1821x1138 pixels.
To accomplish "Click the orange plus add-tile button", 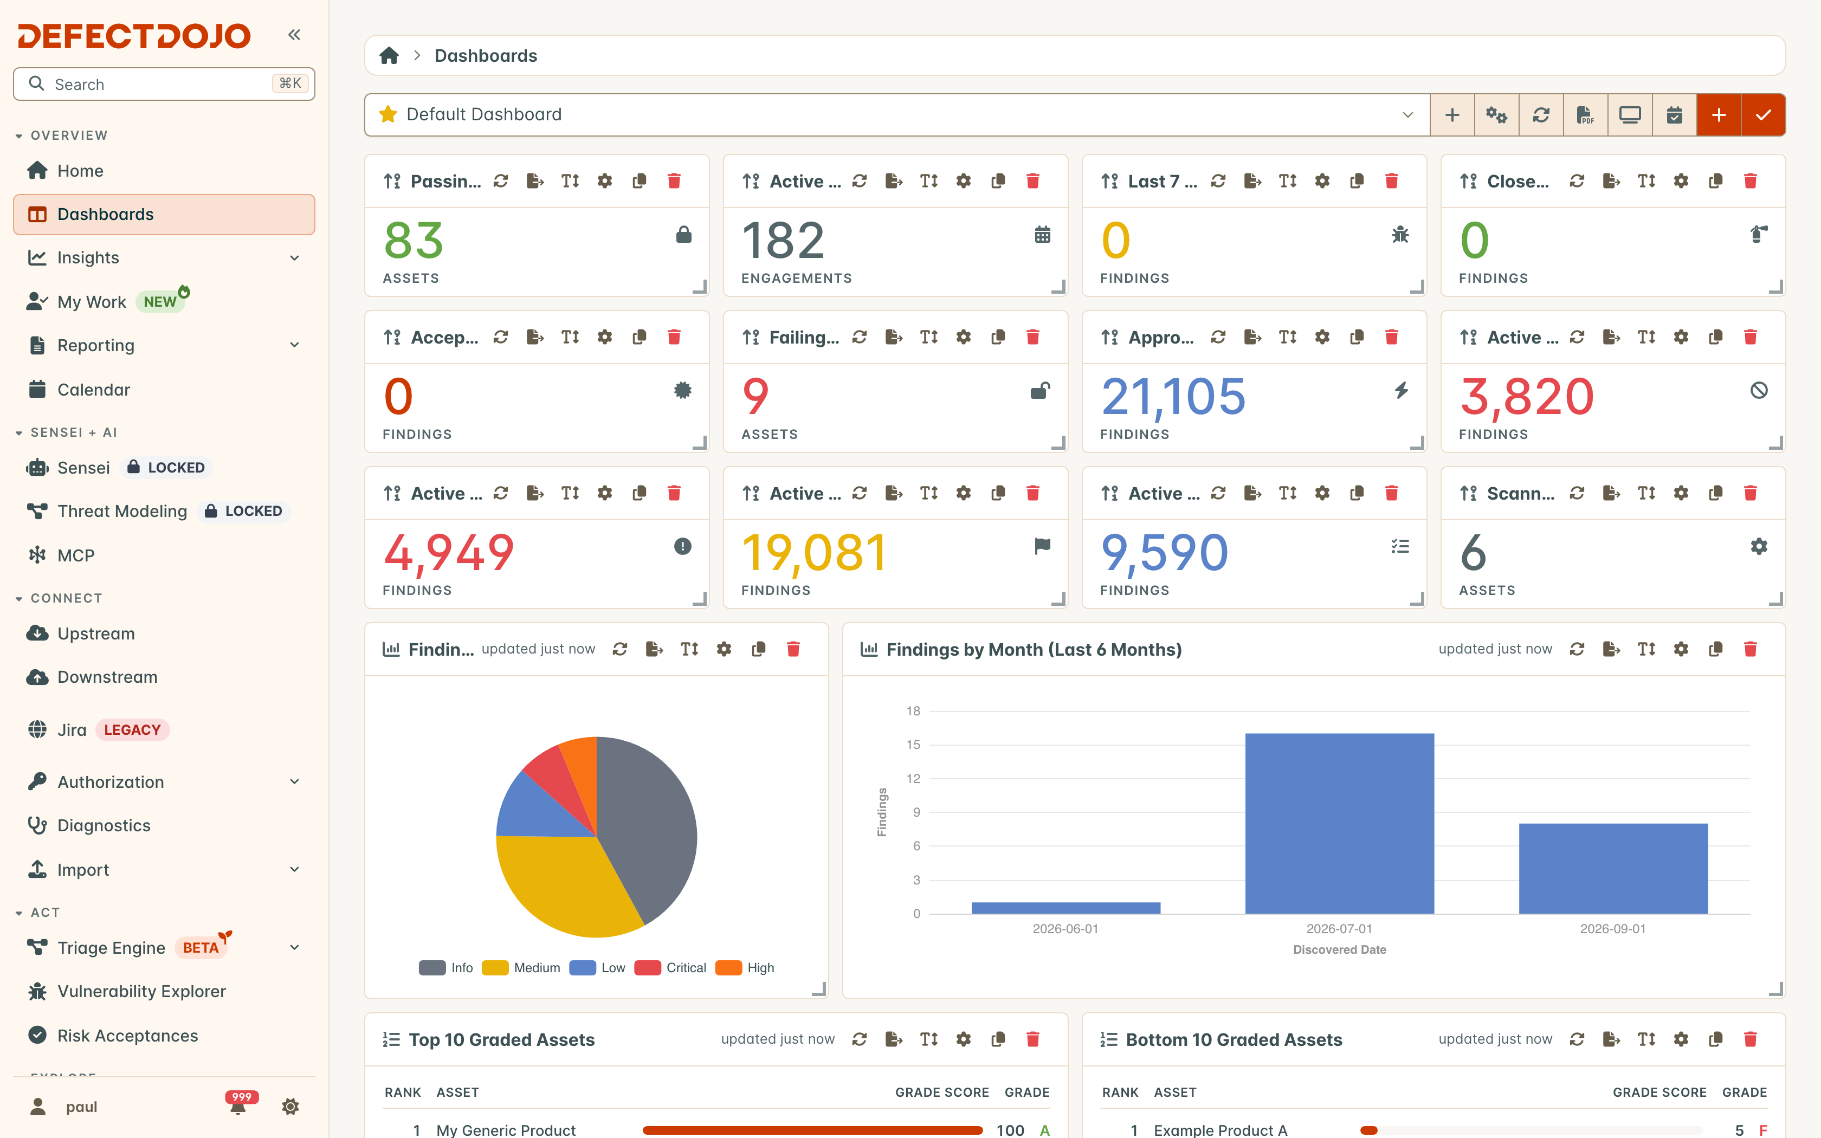I will pos(1719,115).
